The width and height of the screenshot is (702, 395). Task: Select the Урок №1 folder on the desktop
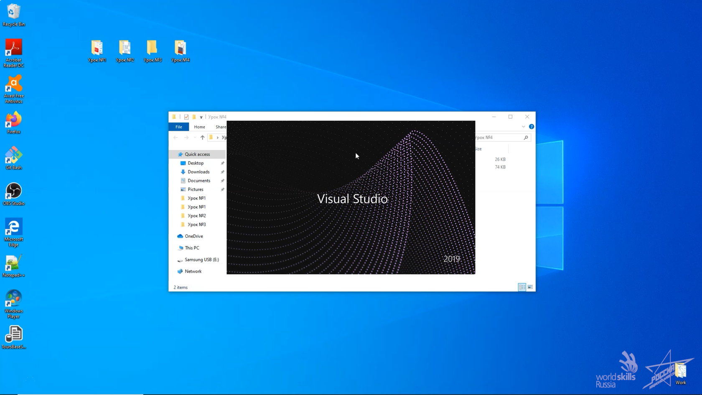coord(97,51)
